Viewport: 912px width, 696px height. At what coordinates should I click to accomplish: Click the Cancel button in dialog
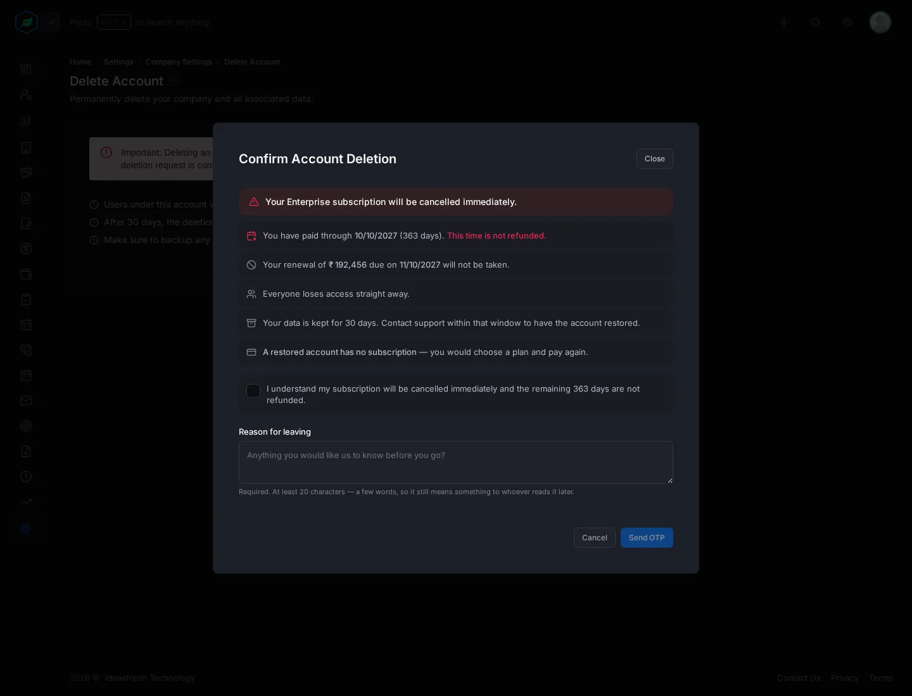tap(595, 538)
